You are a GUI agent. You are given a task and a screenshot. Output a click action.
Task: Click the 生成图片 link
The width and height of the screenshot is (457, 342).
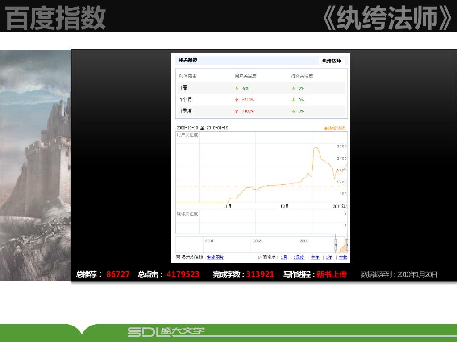215,257
